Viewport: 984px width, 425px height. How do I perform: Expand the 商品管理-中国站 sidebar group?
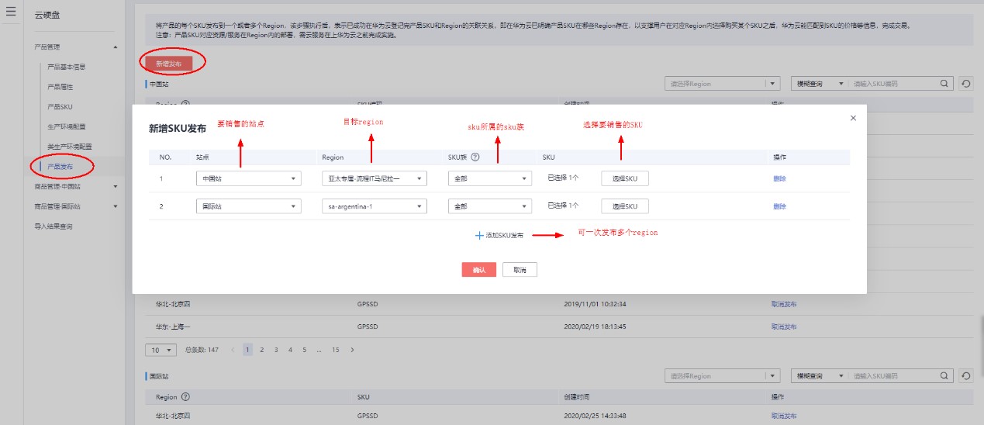coord(116,186)
